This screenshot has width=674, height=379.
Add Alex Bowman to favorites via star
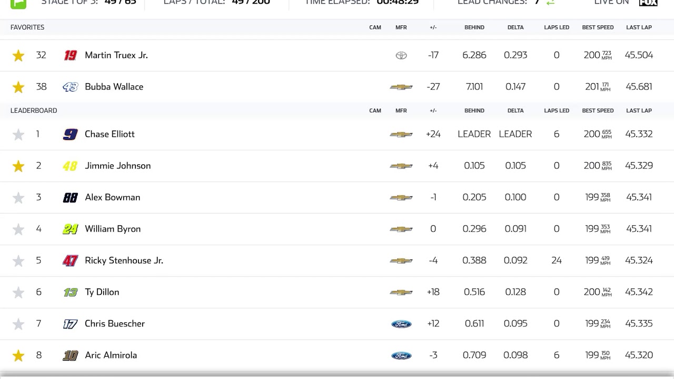(18, 198)
